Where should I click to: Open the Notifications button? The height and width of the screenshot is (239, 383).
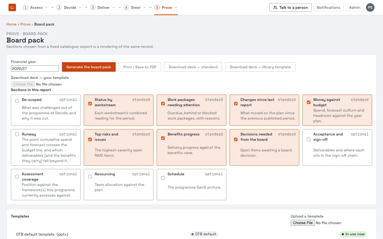click(328, 7)
